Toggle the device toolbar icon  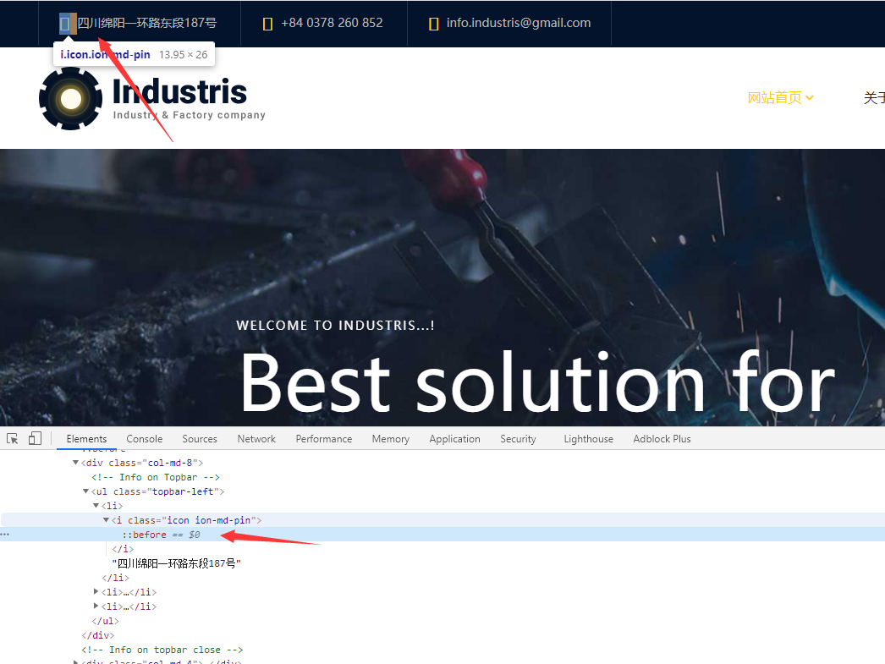click(x=35, y=438)
